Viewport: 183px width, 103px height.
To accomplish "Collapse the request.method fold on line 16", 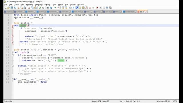I will coord(13,55).
